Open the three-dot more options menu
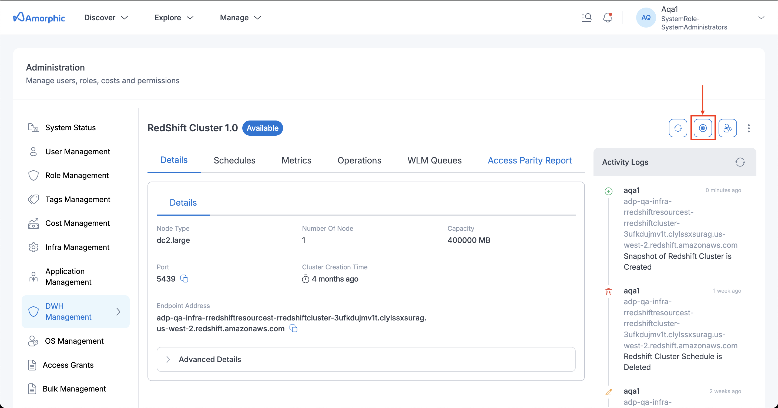The height and width of the screenshot is (408, 778). click(x=749, y=128)
